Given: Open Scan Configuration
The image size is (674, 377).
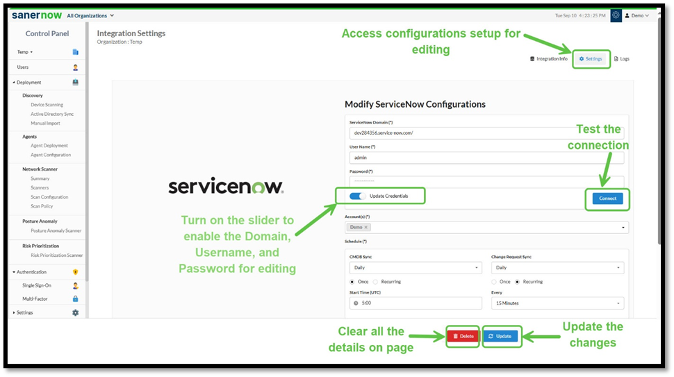Looking at the screenshot, I should point(49,197).
